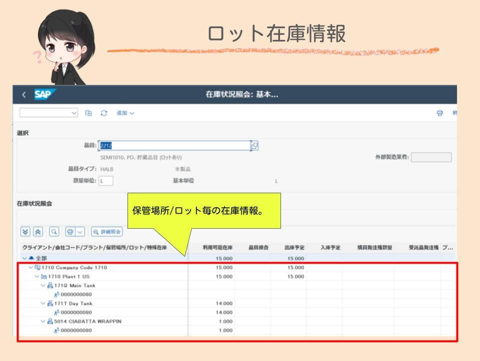Open search help for 品目 field
This screenshot has width=480, height=361.
coord(253,145)
